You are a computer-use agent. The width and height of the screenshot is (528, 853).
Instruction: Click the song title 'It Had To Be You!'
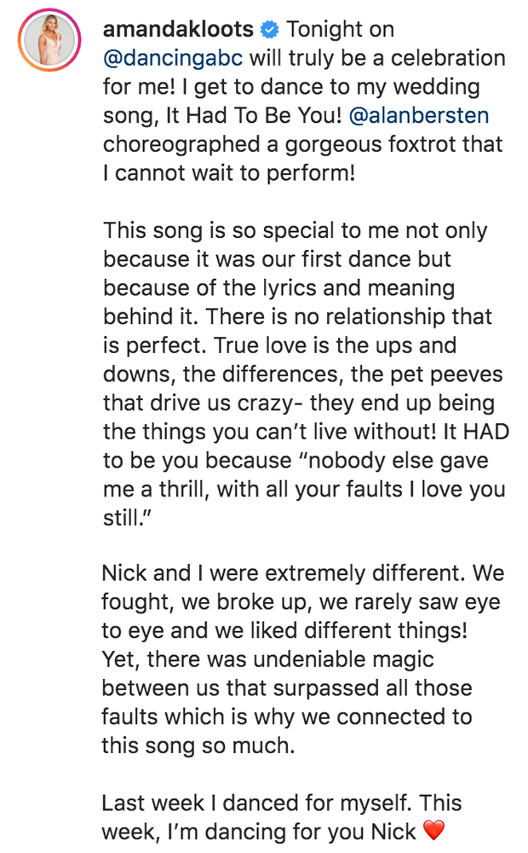pyautogui.click(x=254, y=115)
